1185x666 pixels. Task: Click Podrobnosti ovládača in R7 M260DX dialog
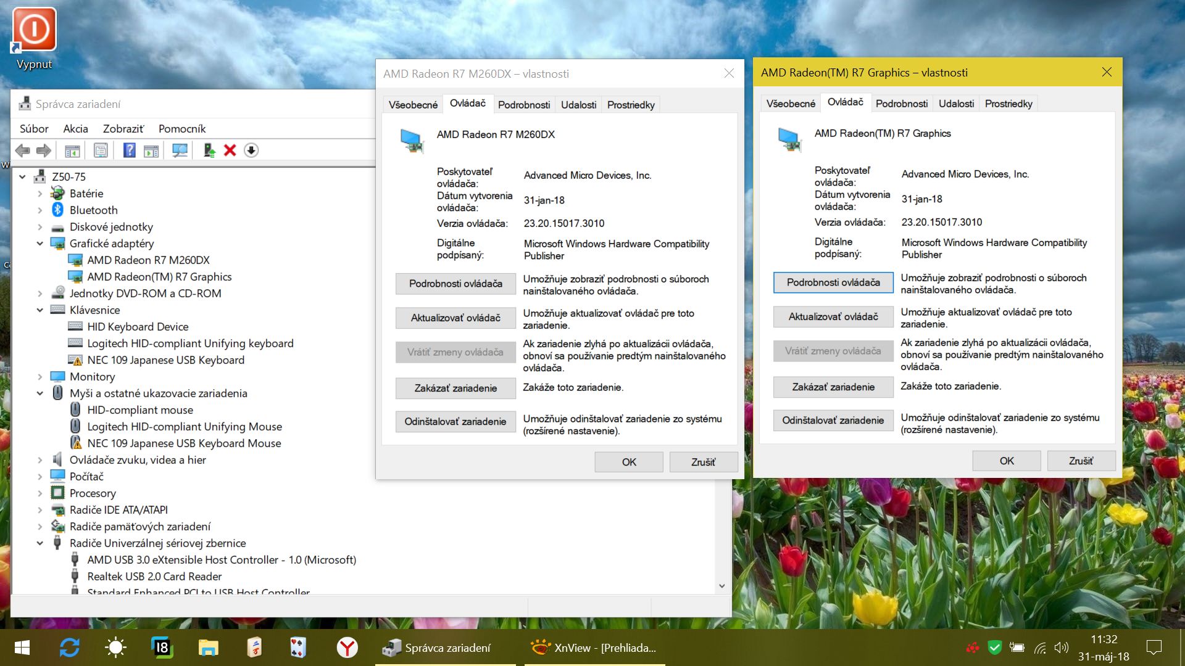455,284
